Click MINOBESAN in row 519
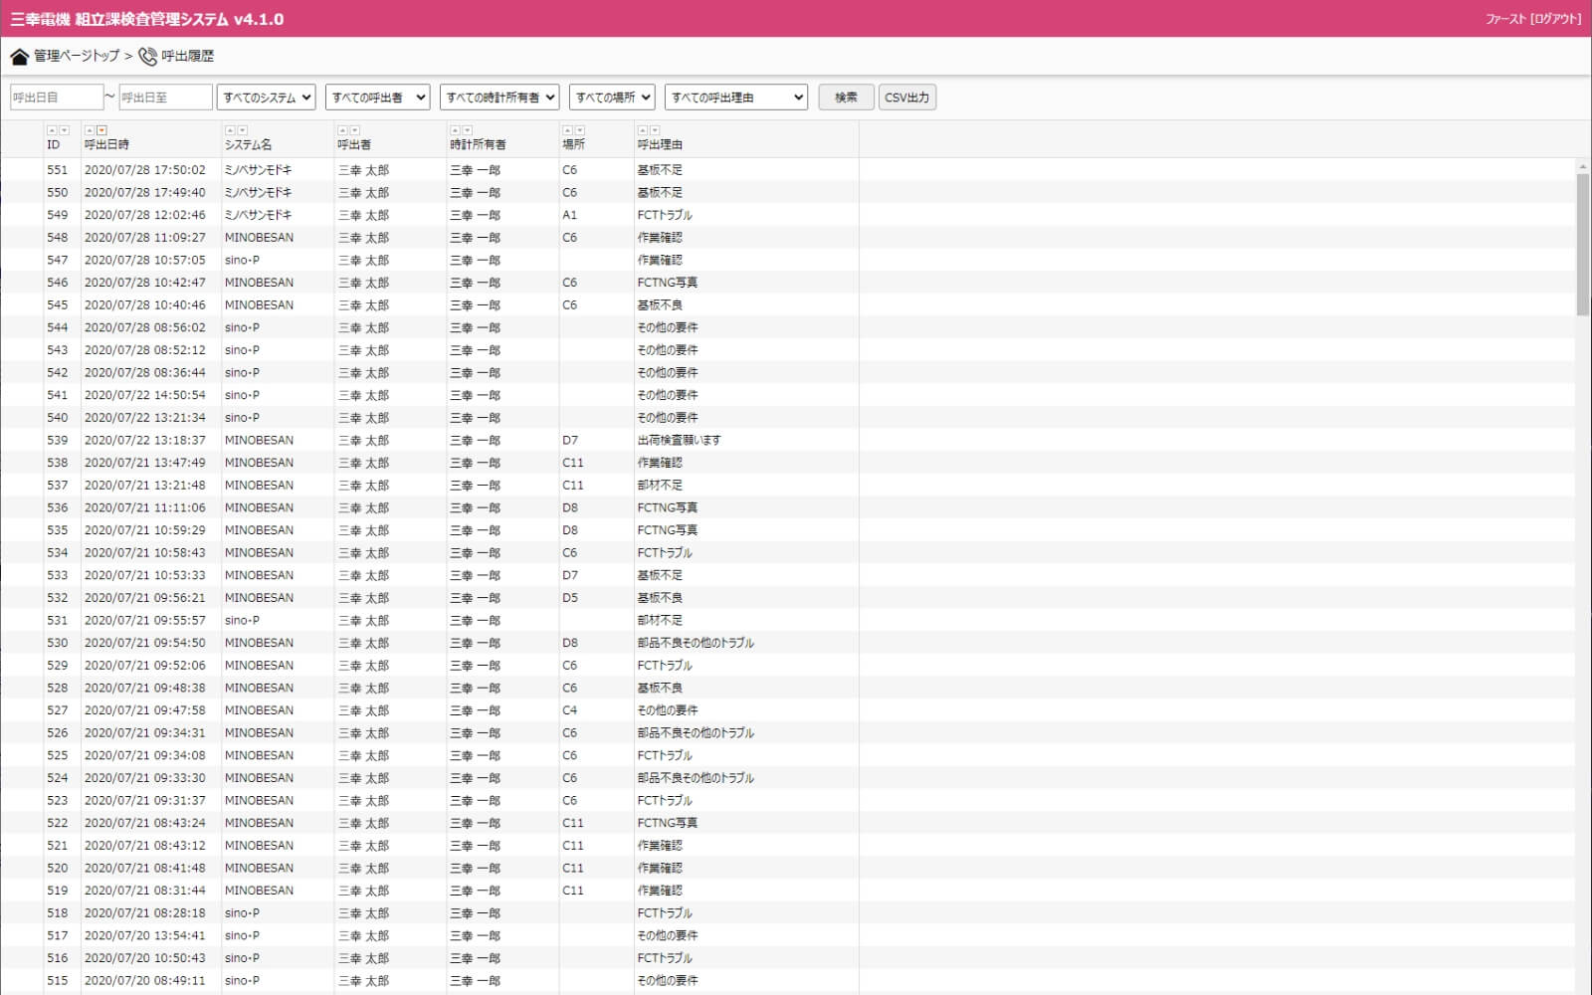This screenshot has width=1592, height=995. (259, 891)
